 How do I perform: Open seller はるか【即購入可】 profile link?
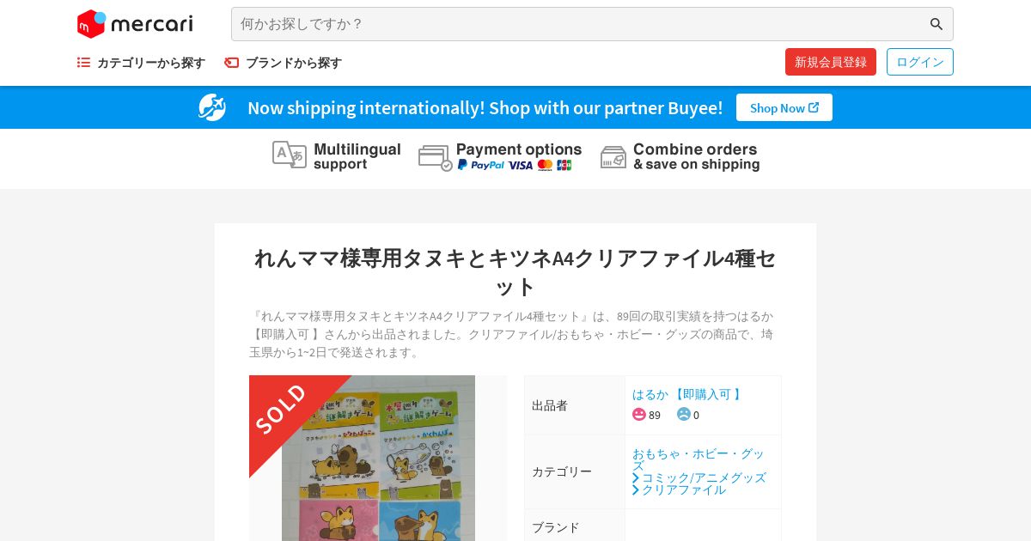click(x=688, y=394)
